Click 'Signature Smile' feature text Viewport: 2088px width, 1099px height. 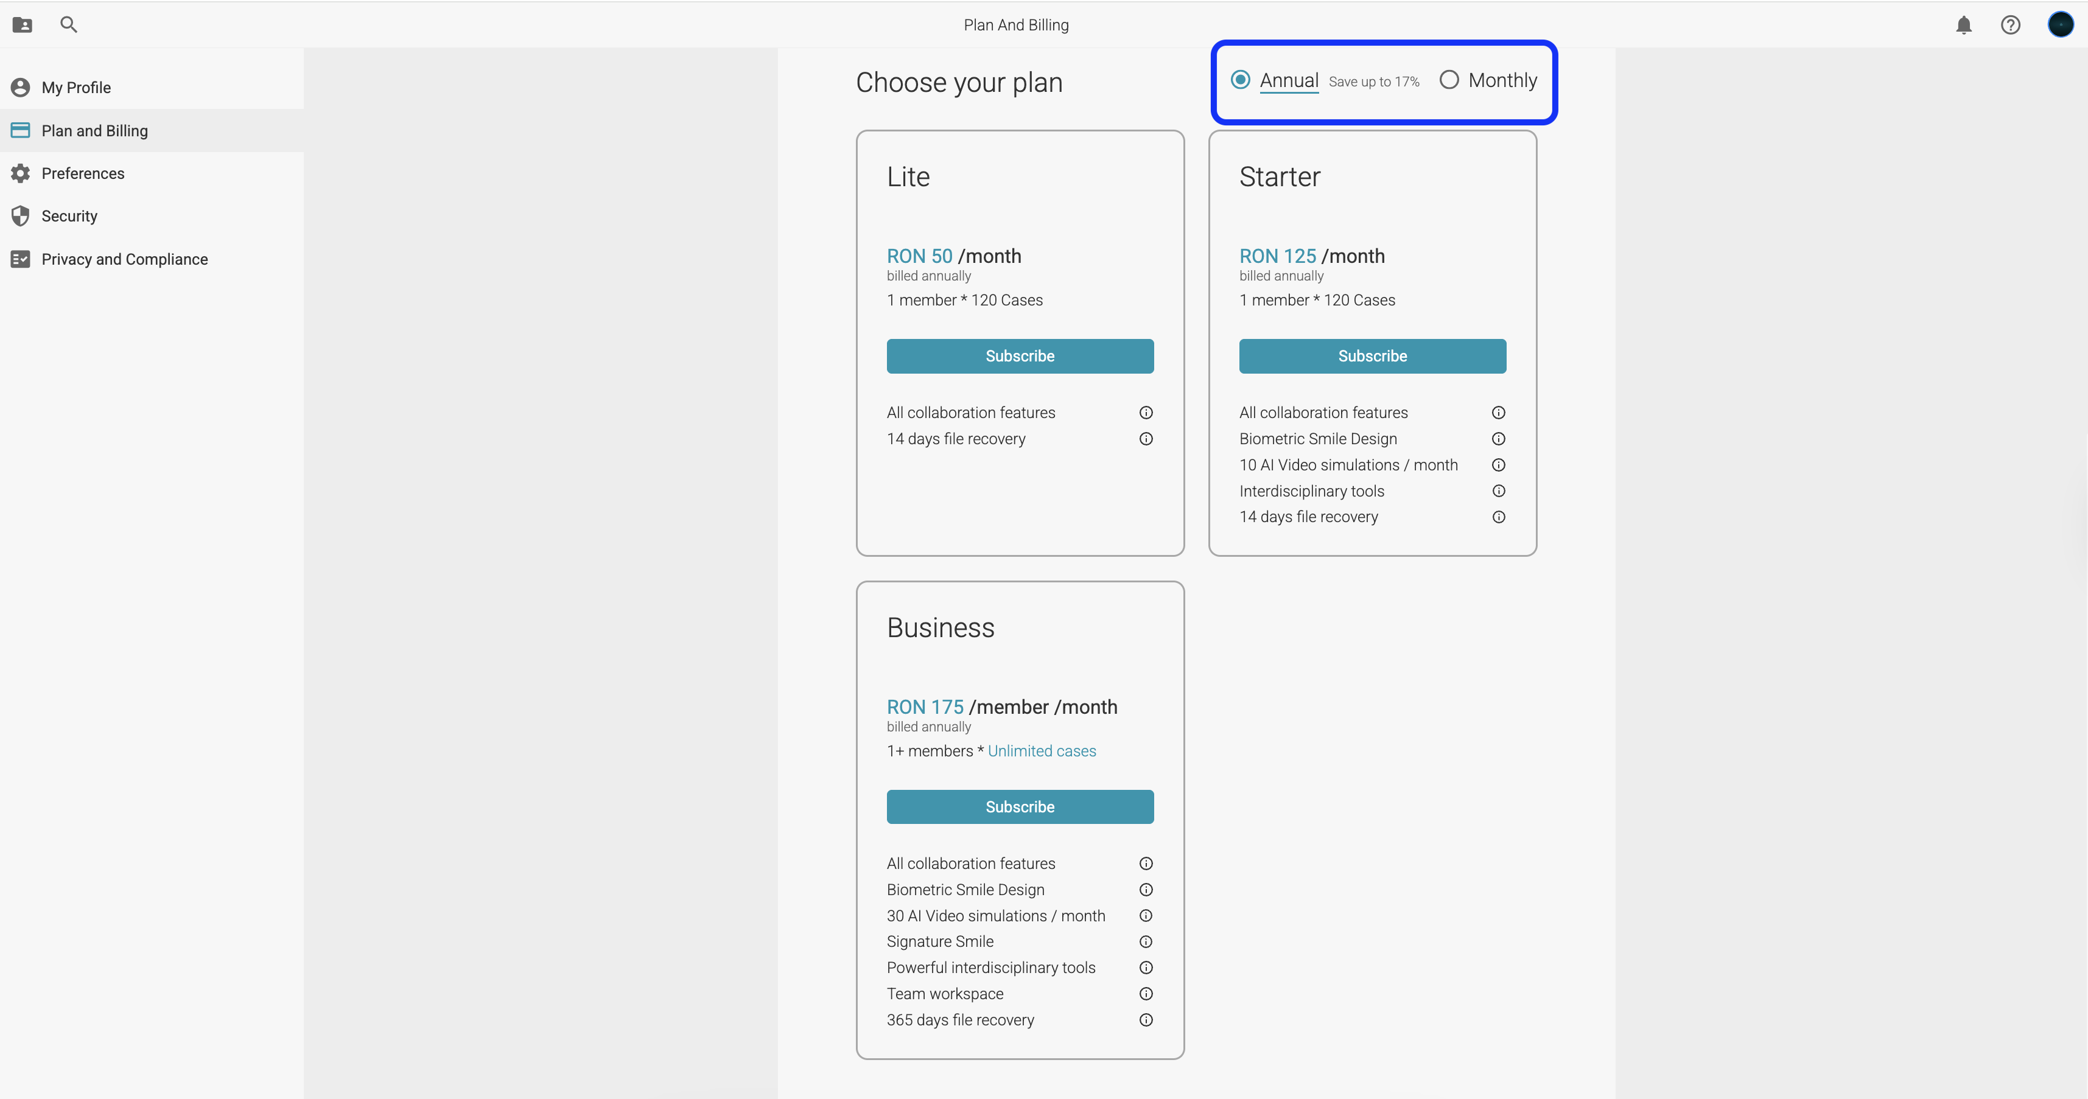click(x=939, y=942)
